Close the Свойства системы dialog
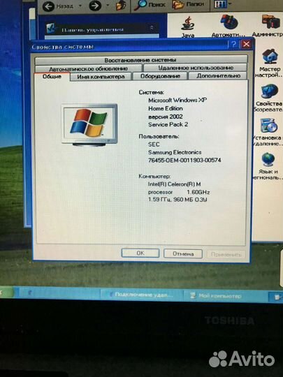The image size is (283, 377). [246, 44]
